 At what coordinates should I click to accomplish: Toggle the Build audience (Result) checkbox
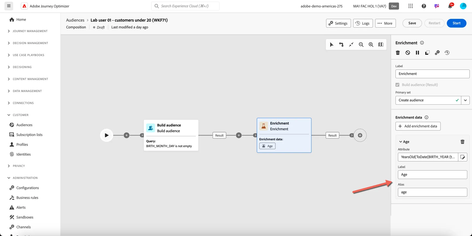[x=397, y=85]
